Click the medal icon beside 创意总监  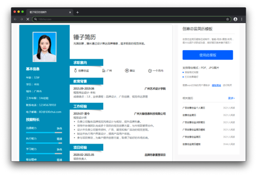[x=76, y=71]
